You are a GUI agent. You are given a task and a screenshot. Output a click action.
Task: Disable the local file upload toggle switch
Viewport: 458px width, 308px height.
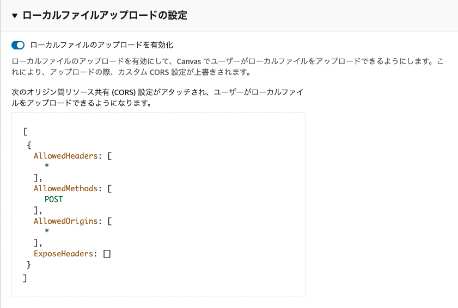pyautogui.click(x=18, y=45)
